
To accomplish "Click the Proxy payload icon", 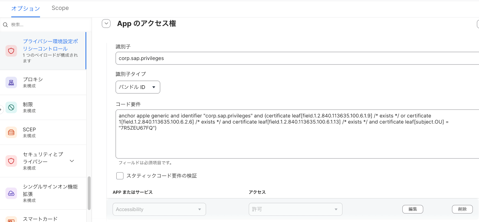I will click(x=11, y=82).
